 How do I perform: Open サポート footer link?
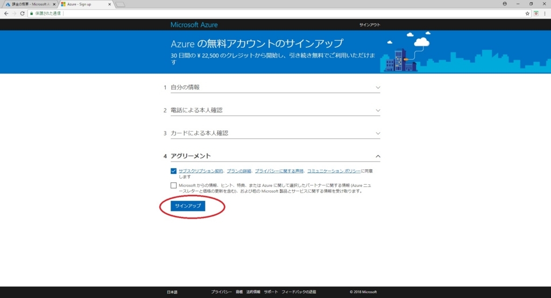[271, 292]
